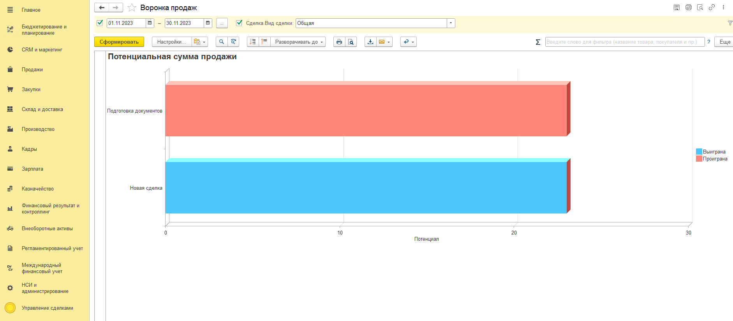Click the blue Выиграна legend swatch
733x321 pixels.
point(699,152)
